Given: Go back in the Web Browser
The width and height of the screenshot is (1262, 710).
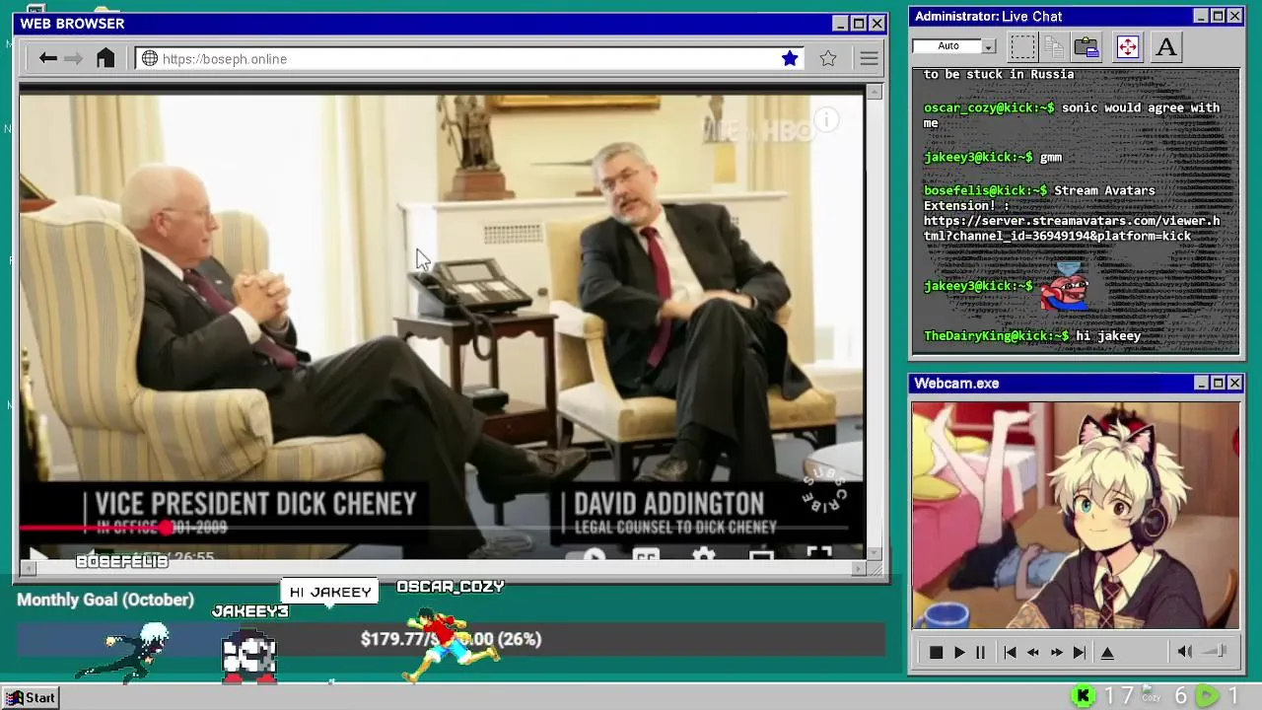Looking at the screenshot, I should point(47,58).
